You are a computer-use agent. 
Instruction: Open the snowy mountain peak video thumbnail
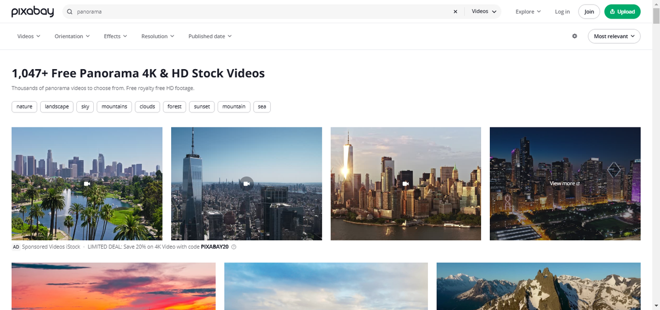click(539, 286)
